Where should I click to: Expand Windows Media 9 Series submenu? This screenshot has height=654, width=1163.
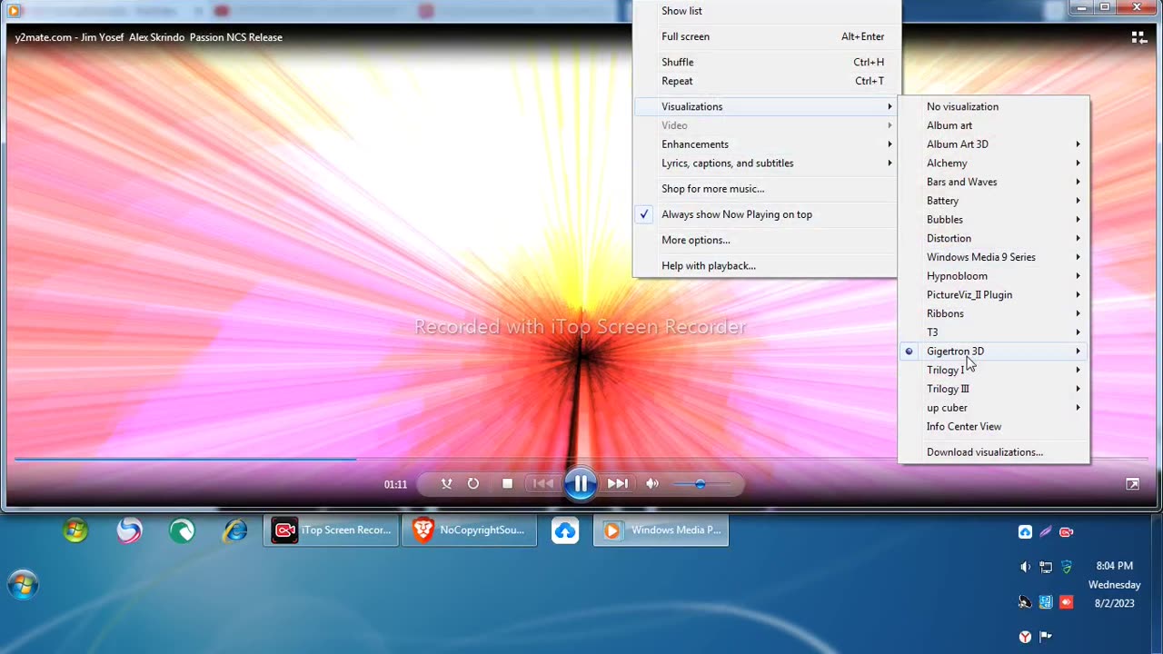pos(994,257)
